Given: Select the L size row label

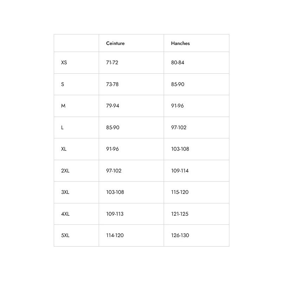Looking at the screenshot, I should click(x=62, y=128).
